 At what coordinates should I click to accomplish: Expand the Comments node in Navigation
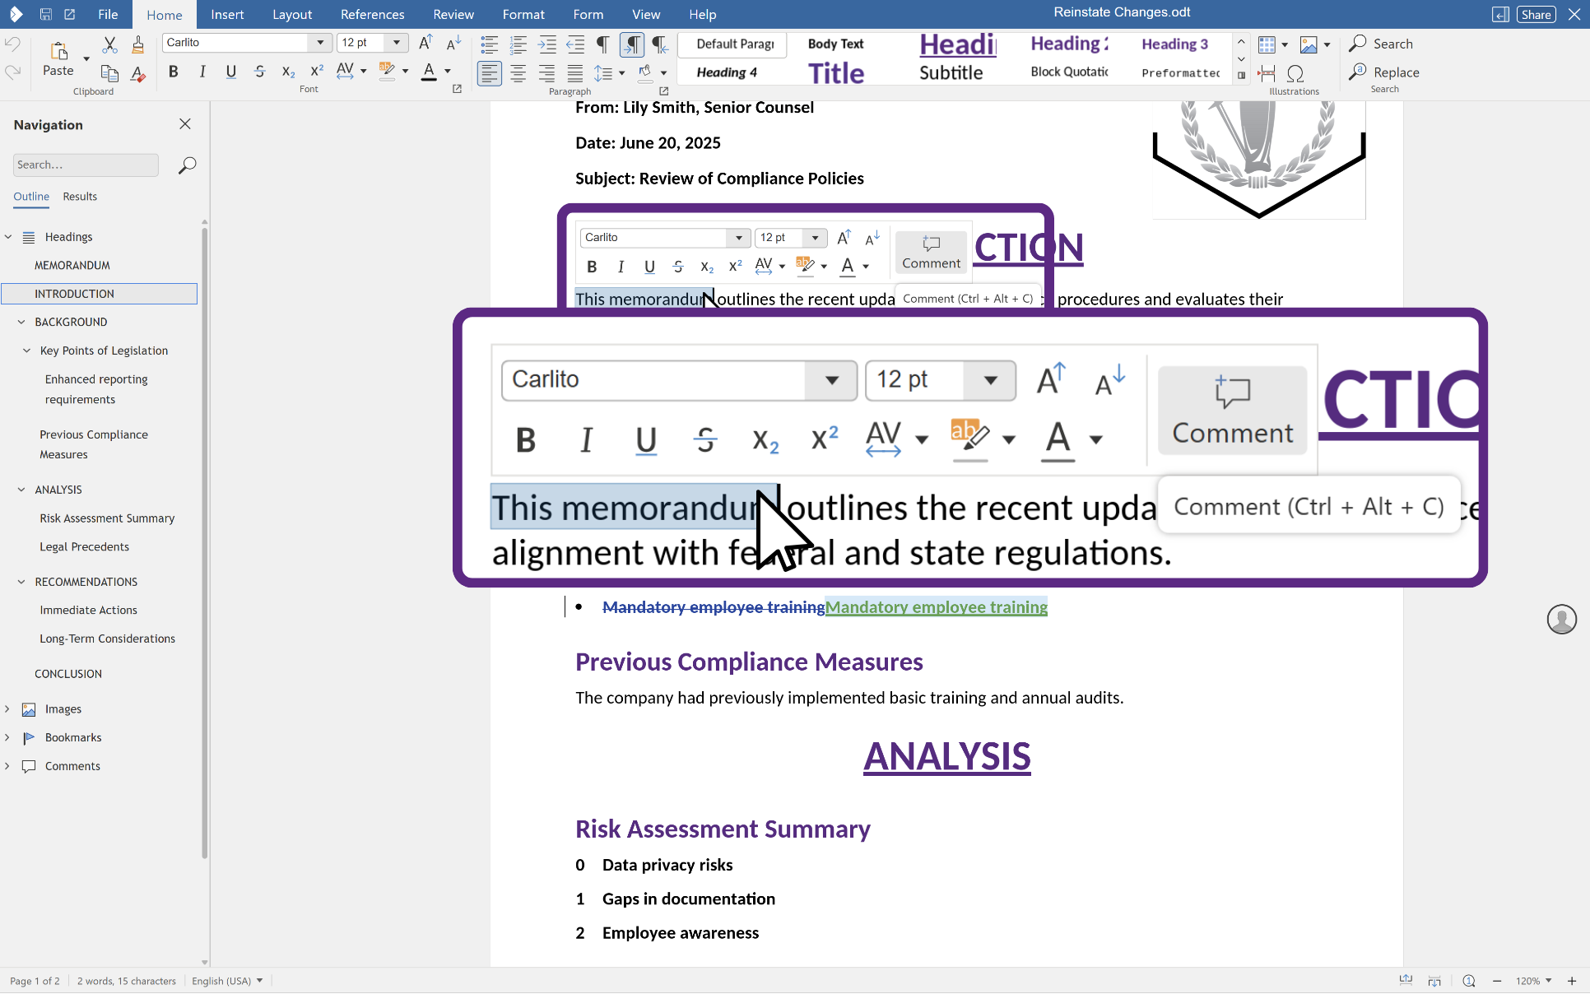pos(7,766)
